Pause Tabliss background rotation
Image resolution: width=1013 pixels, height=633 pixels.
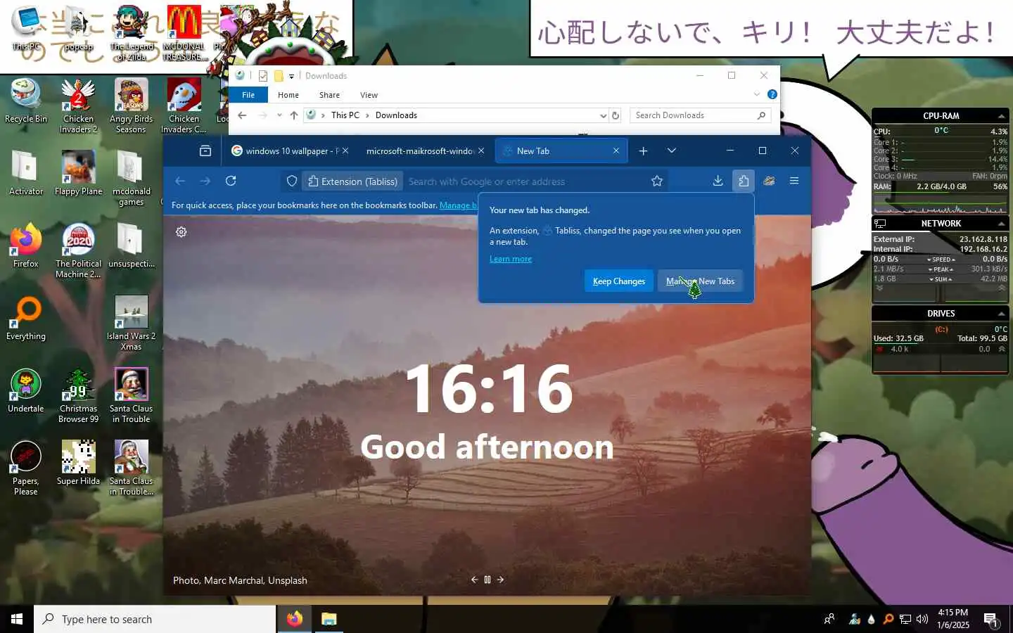point(488,580)
